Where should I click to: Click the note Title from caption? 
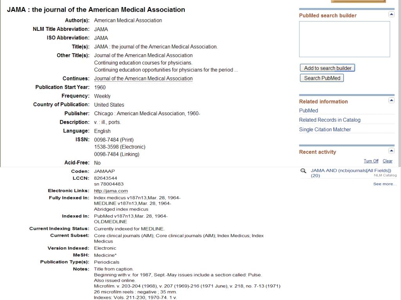(114, 269)
